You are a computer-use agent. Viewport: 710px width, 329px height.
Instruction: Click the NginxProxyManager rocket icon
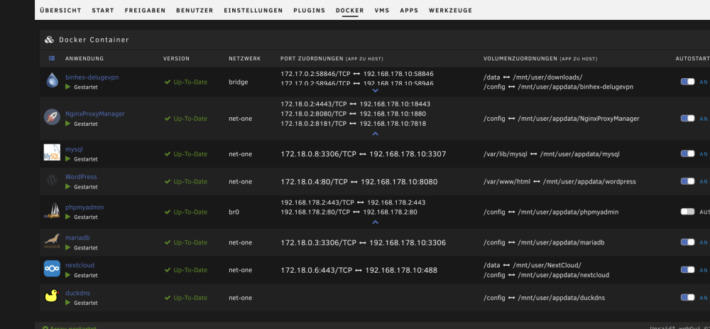point(52,117)
